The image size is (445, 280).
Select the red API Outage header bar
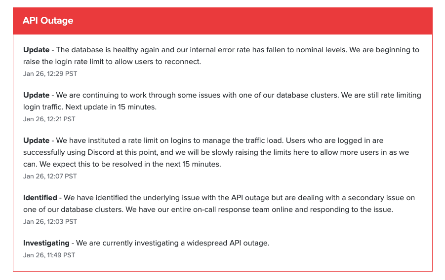click(222, 21)
